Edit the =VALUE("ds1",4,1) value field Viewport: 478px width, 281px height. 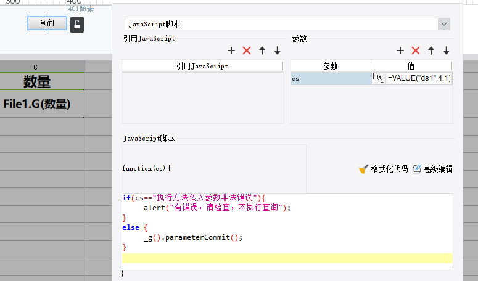pos(419,78)
